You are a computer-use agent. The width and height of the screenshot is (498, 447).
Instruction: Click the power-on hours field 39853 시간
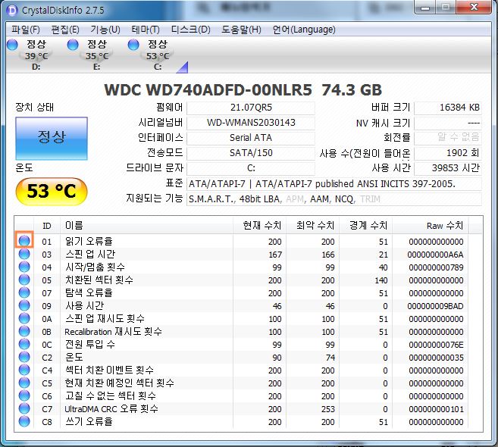[x=448, y=168]
